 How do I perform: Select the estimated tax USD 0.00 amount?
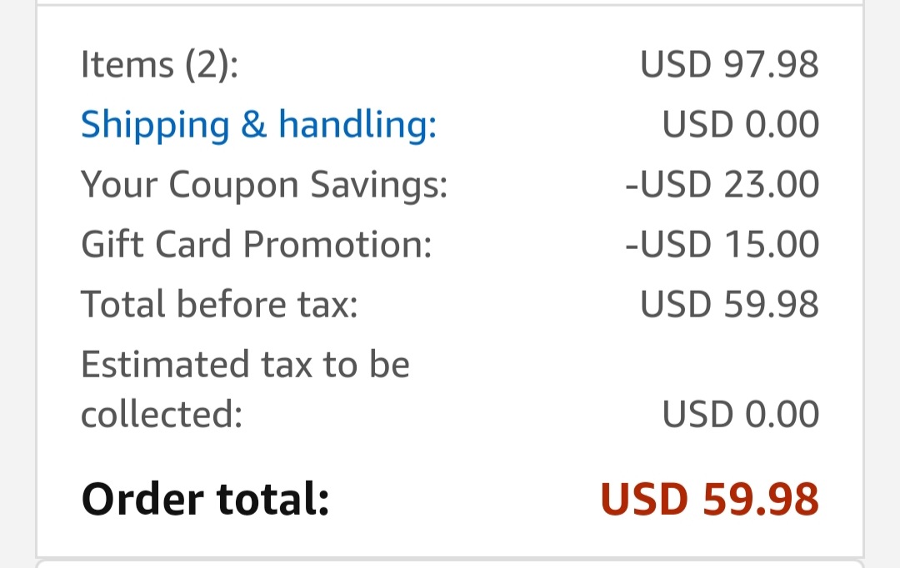(x=741, y=414)
